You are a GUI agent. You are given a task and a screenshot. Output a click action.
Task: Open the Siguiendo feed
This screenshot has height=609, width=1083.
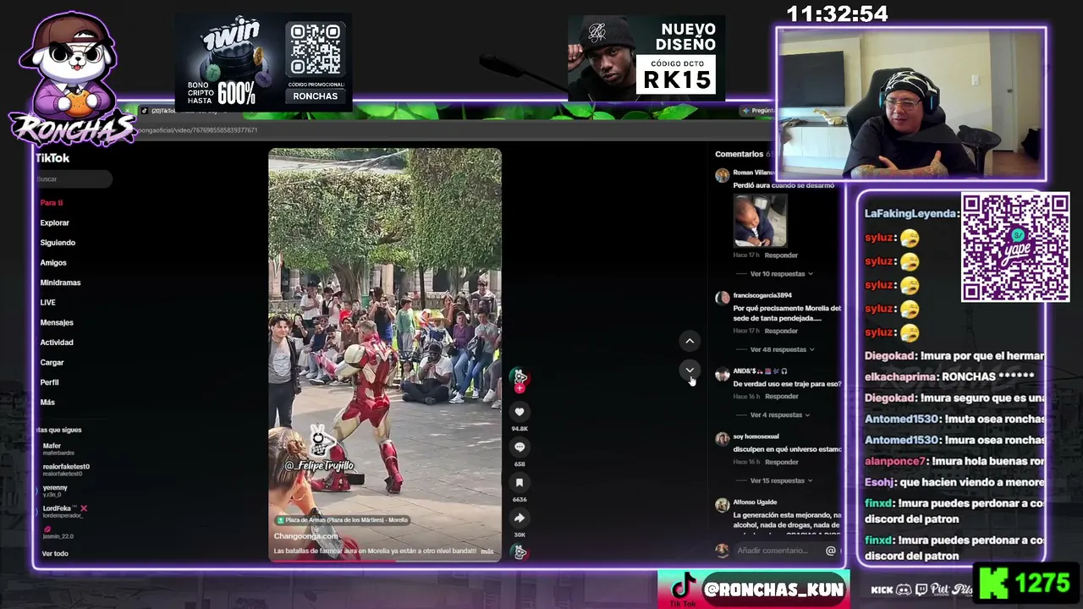coord(58,243)
